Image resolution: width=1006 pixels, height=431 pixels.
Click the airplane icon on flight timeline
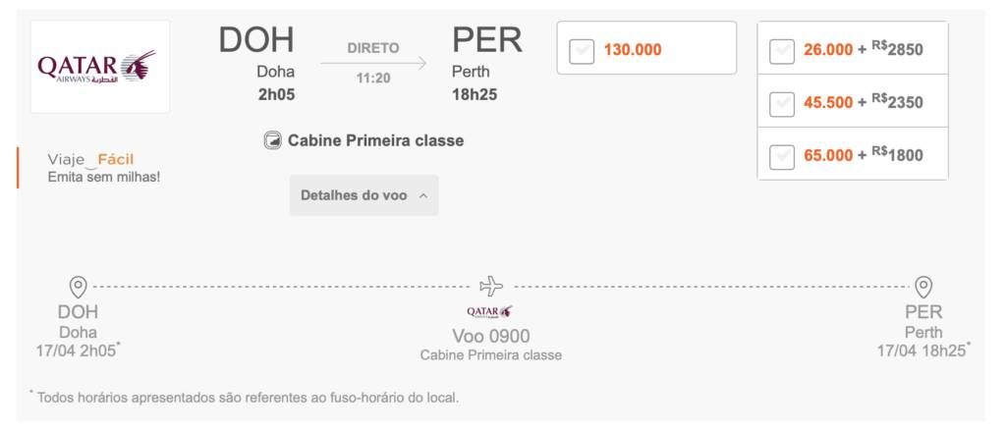click(491, 286)
